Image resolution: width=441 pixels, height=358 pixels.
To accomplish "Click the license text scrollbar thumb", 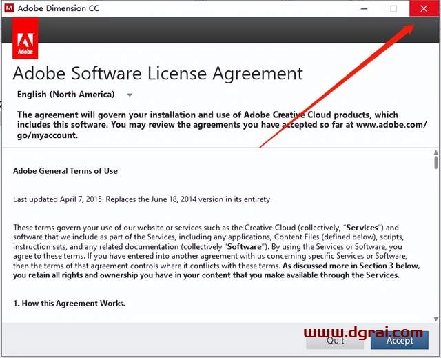I will click(435, 162).
